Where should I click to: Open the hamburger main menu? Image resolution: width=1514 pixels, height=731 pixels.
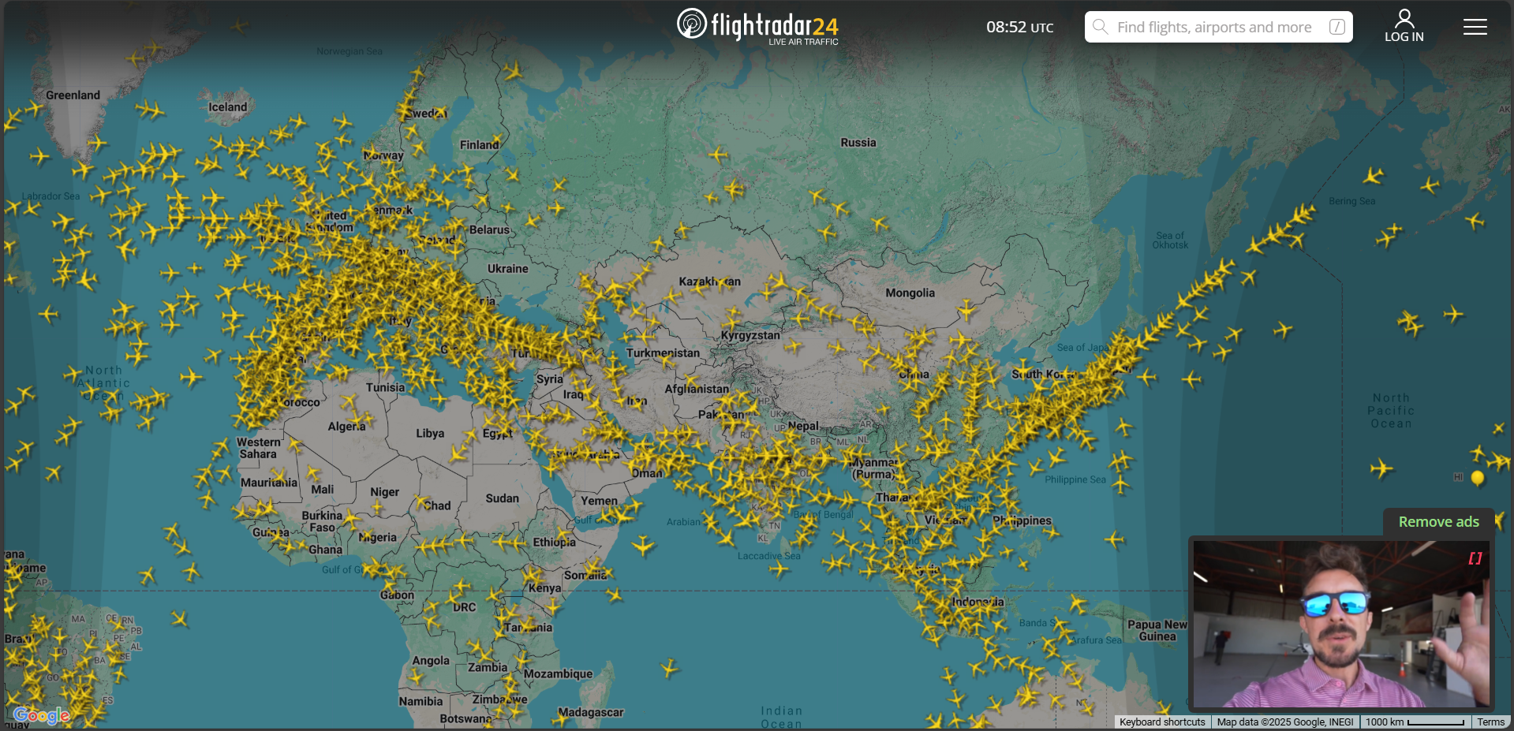click(1475, 27)
